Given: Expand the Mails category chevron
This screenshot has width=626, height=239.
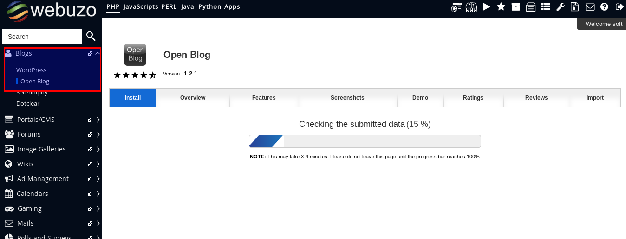Looking at the screenshot, I should (98, 223).
